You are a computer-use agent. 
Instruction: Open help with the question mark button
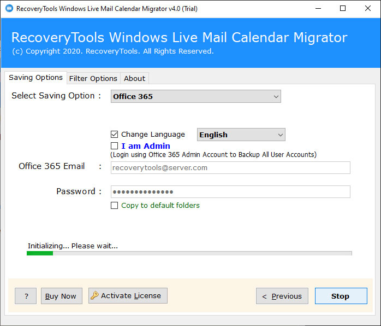pos(26,296)
